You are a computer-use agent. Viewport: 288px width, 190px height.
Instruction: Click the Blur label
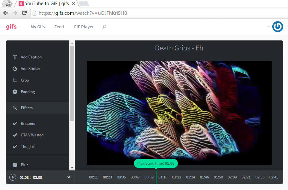pyautogui.click(x=24, y=165)
